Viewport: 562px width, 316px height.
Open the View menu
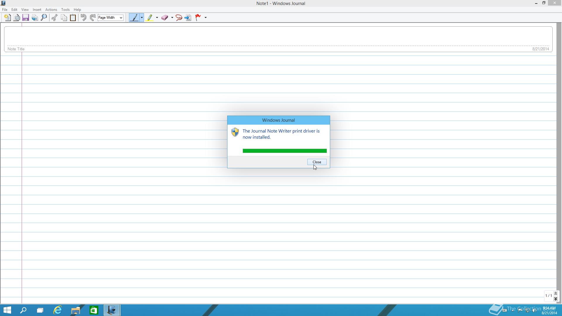click(25, 10)
